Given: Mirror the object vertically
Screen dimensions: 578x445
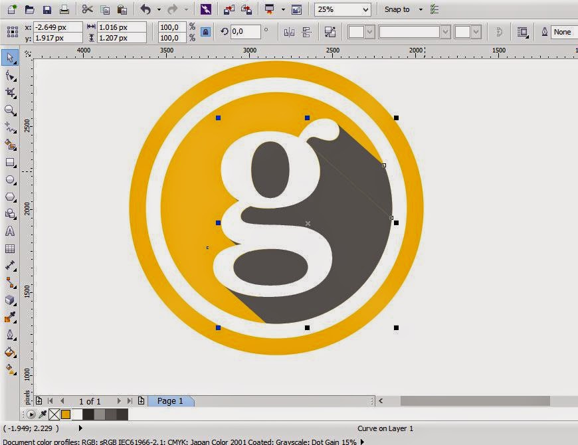Looking at the screenshot, I should pos(307,33).
